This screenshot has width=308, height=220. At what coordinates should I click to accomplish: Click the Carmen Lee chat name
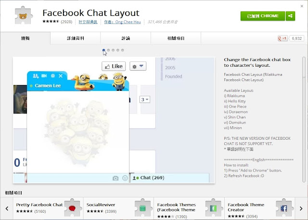pyautogui.click(x=48, y=86)
